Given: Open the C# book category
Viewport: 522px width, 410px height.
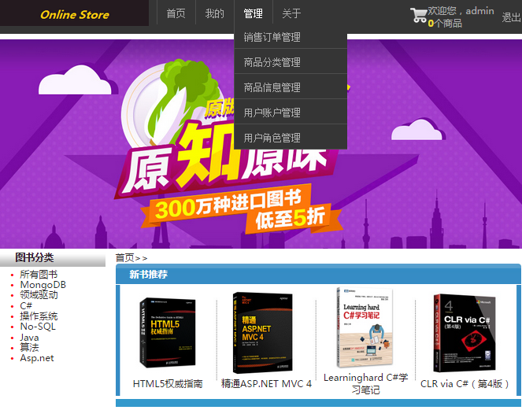Looking at the screenshot, I should (26, 305).
